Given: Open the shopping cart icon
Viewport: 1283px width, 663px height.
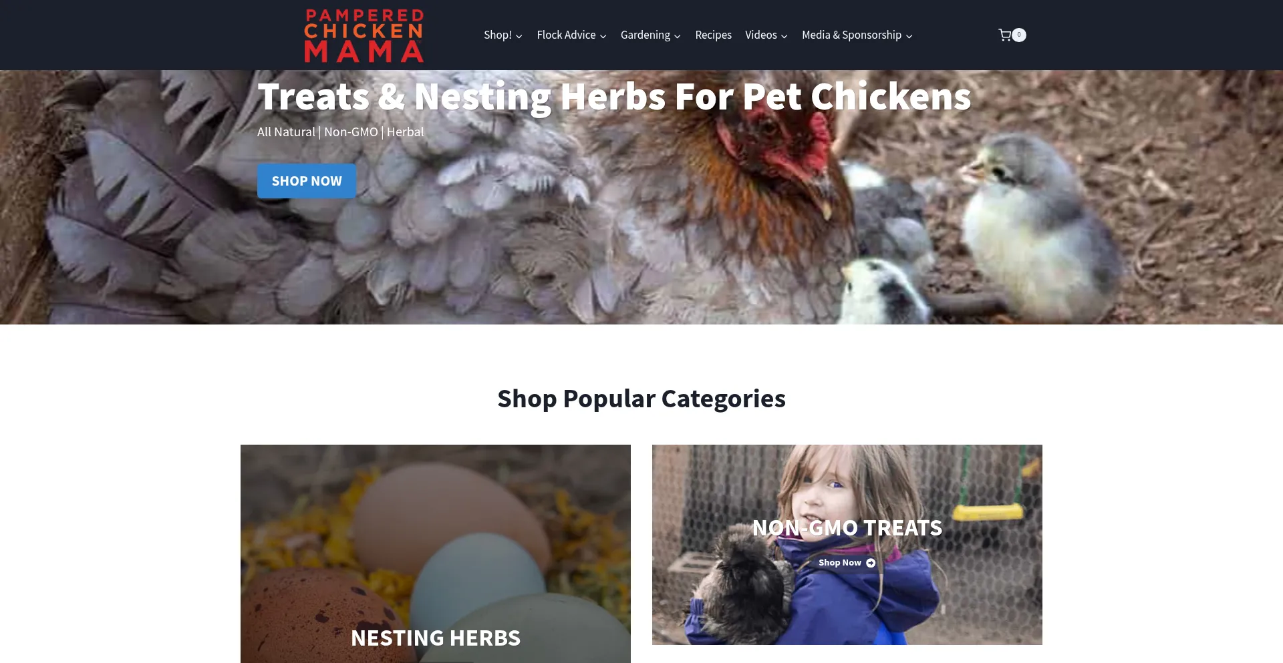Looking at the screenshot, I should [x=1004, y=35].
